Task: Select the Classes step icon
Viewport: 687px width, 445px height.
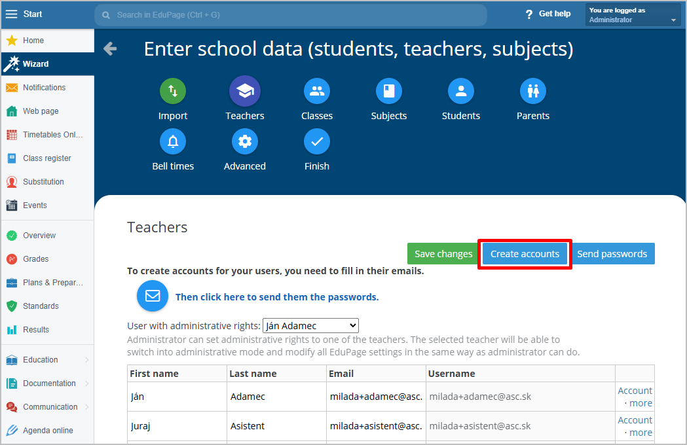Action: point(317,92)
